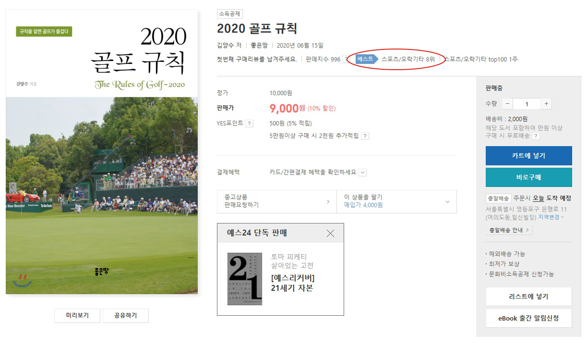This screenshot has width=587, height=347.
Task: Open the help icon after 2천원 추가적립
Action: click(x=365, y=136)
